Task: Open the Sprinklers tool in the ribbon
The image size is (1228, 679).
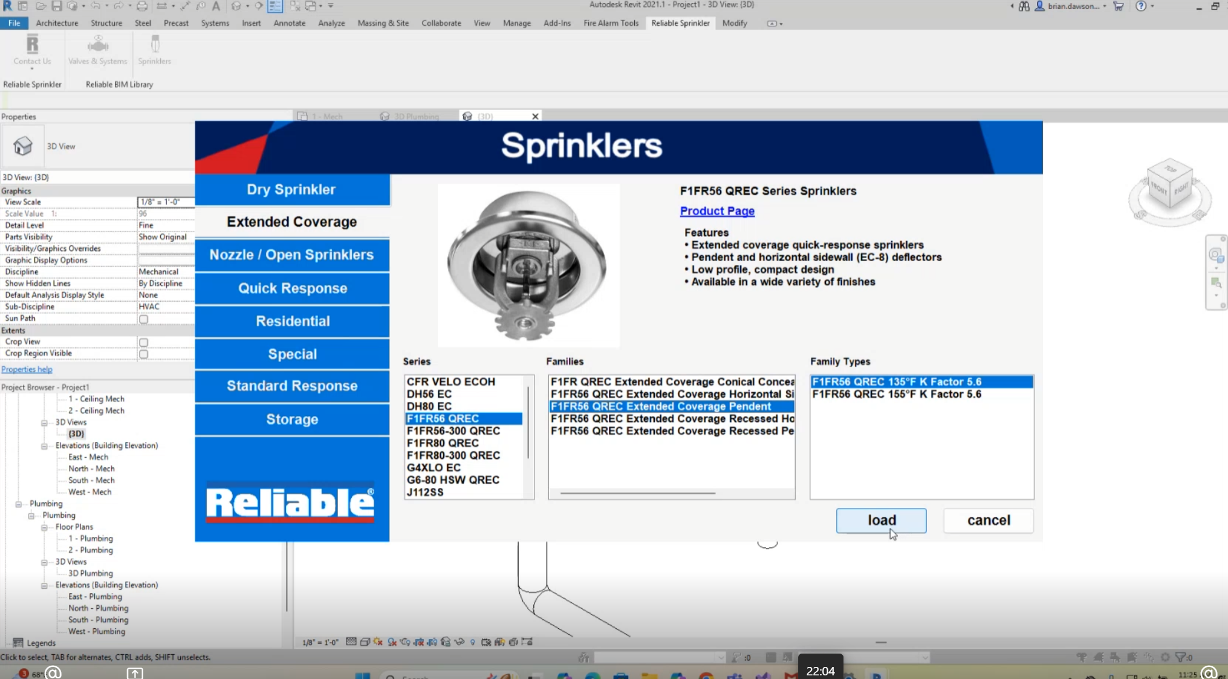Action: pos(154,50)
